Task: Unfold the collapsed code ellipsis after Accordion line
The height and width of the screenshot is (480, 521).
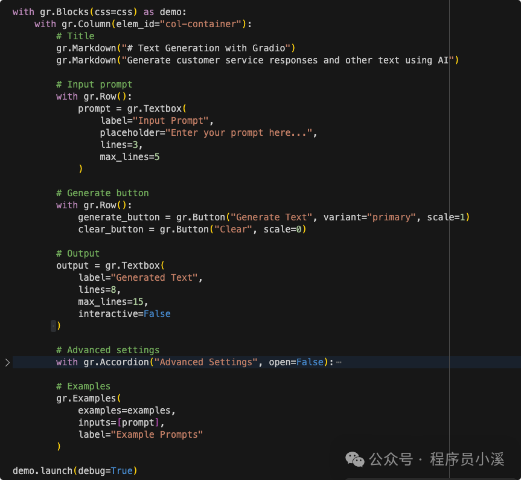Action: [339, 362]
